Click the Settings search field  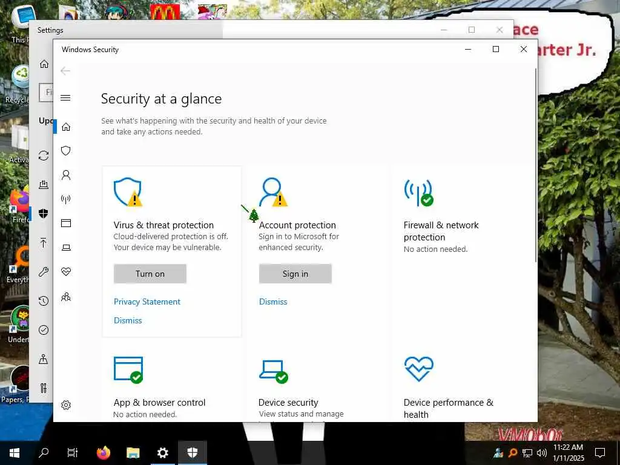coord(46,93)
